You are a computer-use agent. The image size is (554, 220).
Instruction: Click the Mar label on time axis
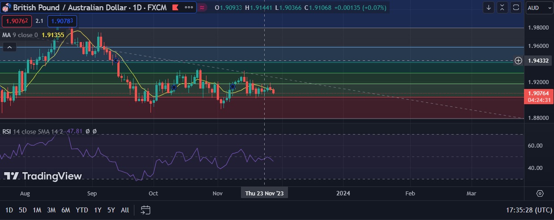coord(471,194)
